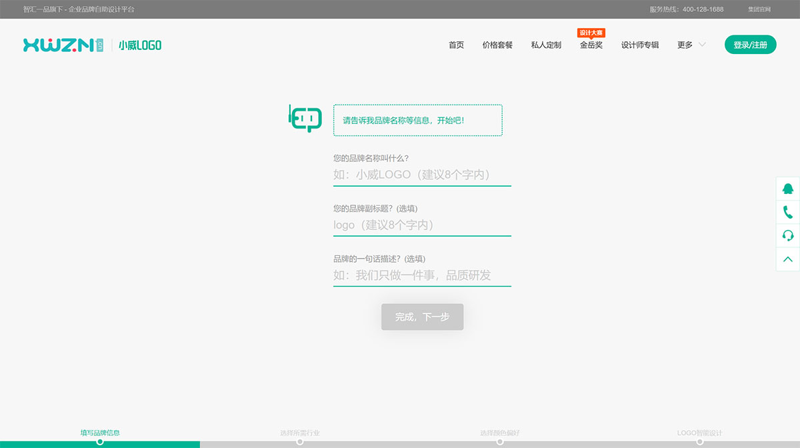Viewport: 800px width, 448px height.
Task: Open the 设计师专辑 page
Action: (640, 45)
